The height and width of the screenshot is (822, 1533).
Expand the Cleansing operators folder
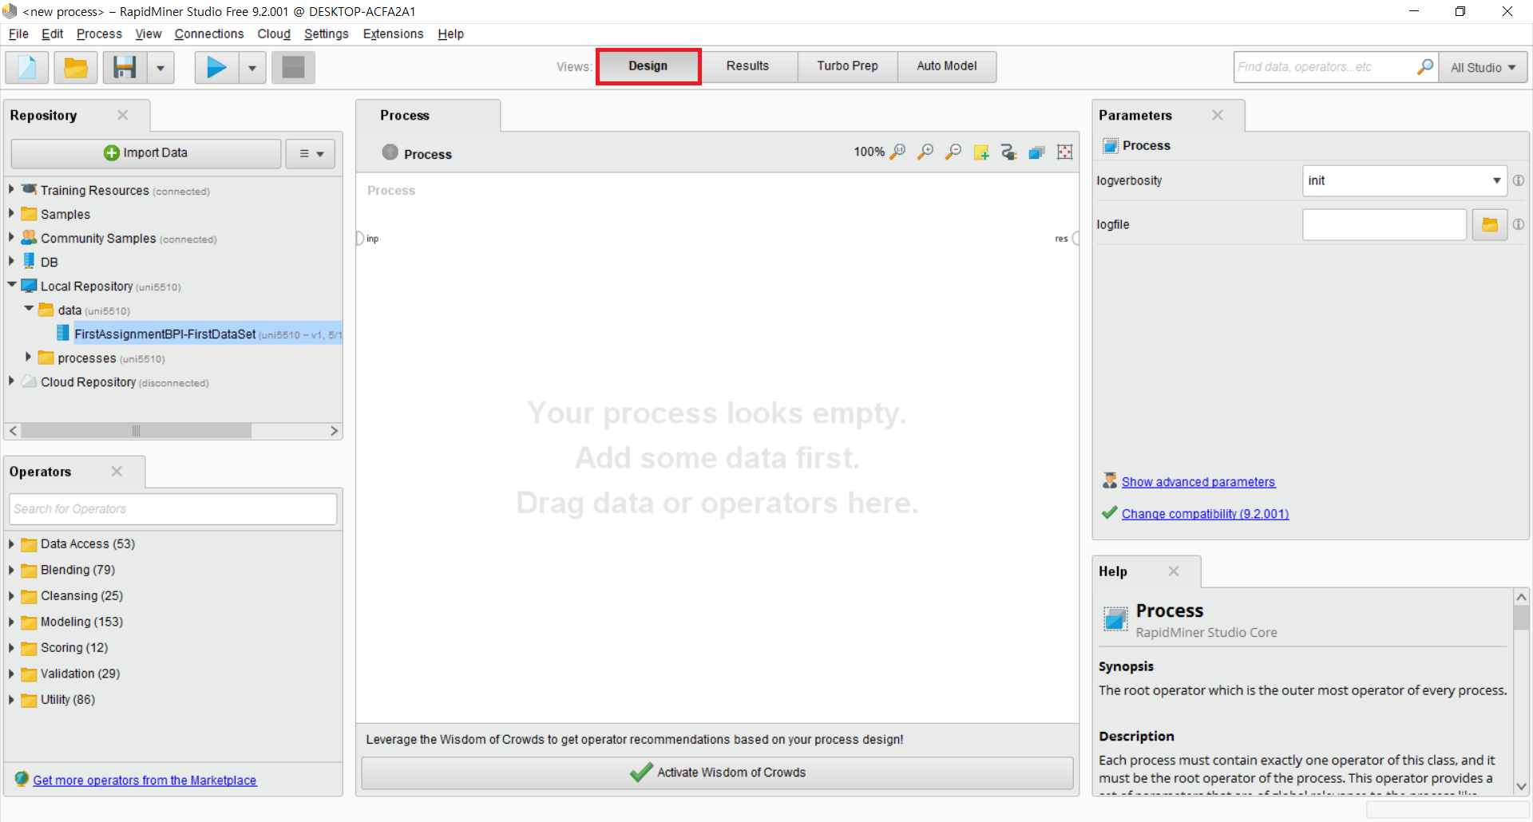pyautogui.click(x=11, y=596)
